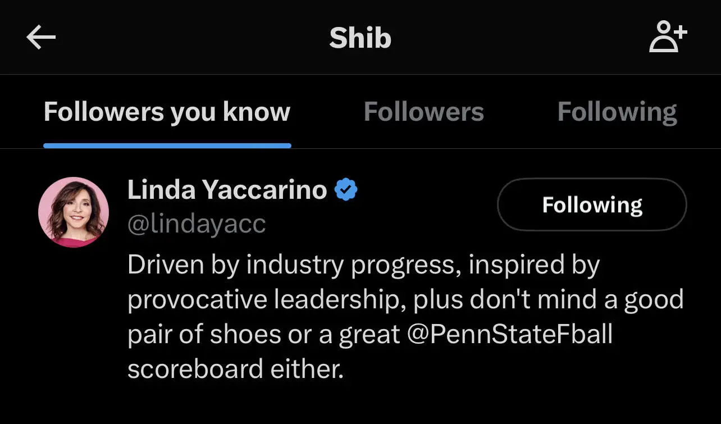This screenshot has height=424, width=721.
Task: Click Linda Yaccarino's blue verified badge
Action: pos(346,190)
